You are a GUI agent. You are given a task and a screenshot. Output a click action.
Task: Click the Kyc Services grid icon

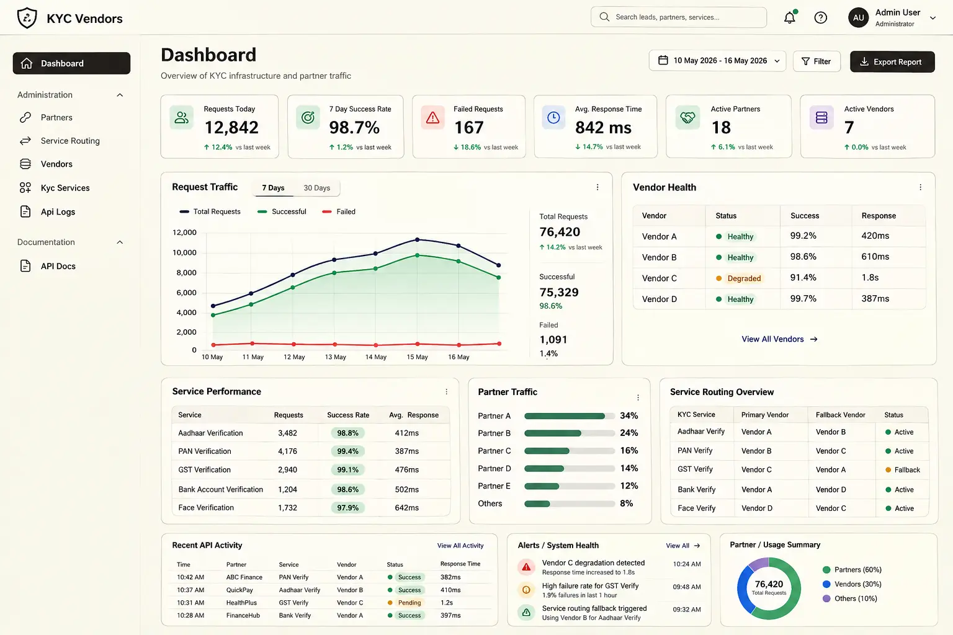25,188
